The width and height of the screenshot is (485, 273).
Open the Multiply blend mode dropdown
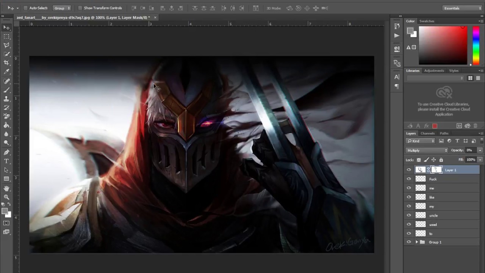tap(427, 150)
